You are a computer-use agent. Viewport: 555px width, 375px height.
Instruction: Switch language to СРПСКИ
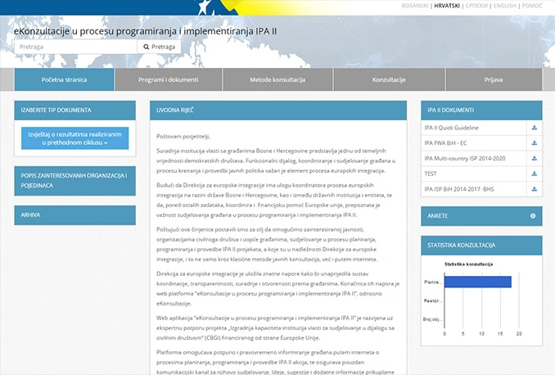click(x=476, y=6)
